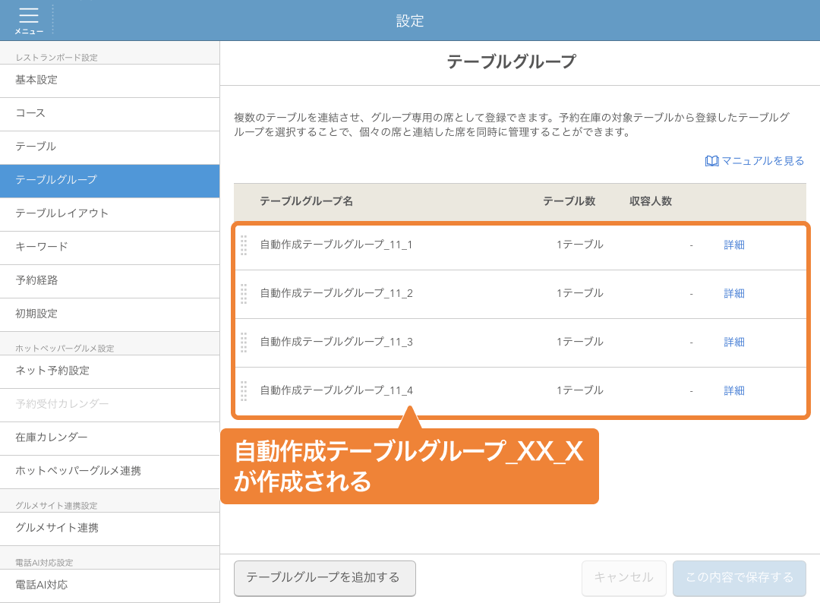Grab the drag handle for 自動作成テーブルグループ_11_1
The image size is (820, 603).
(x=244, y=245)
